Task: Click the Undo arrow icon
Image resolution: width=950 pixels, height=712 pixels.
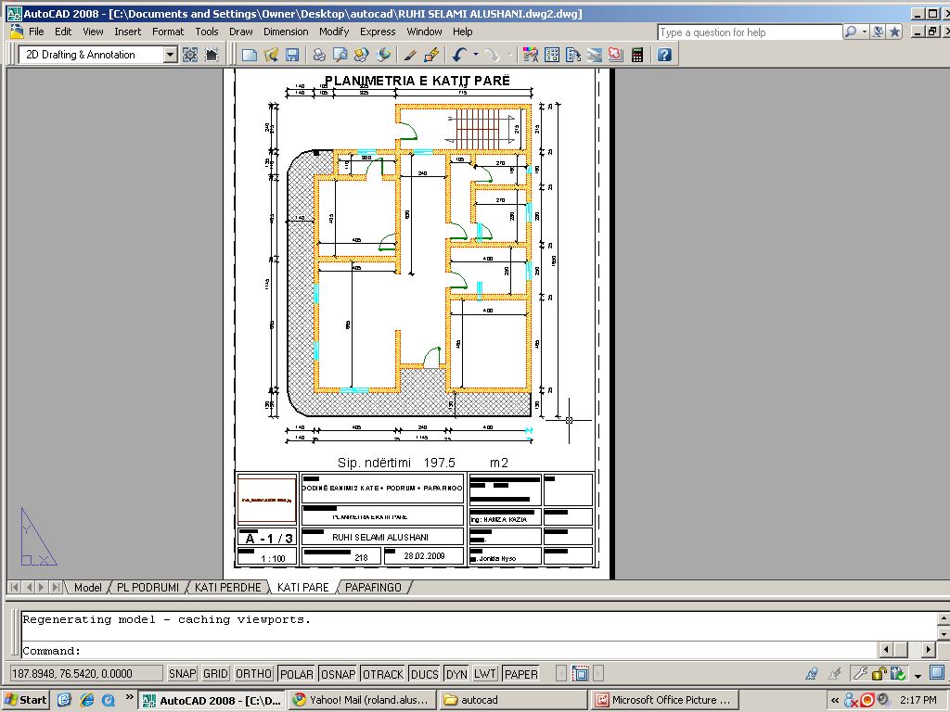Action: 459,55
